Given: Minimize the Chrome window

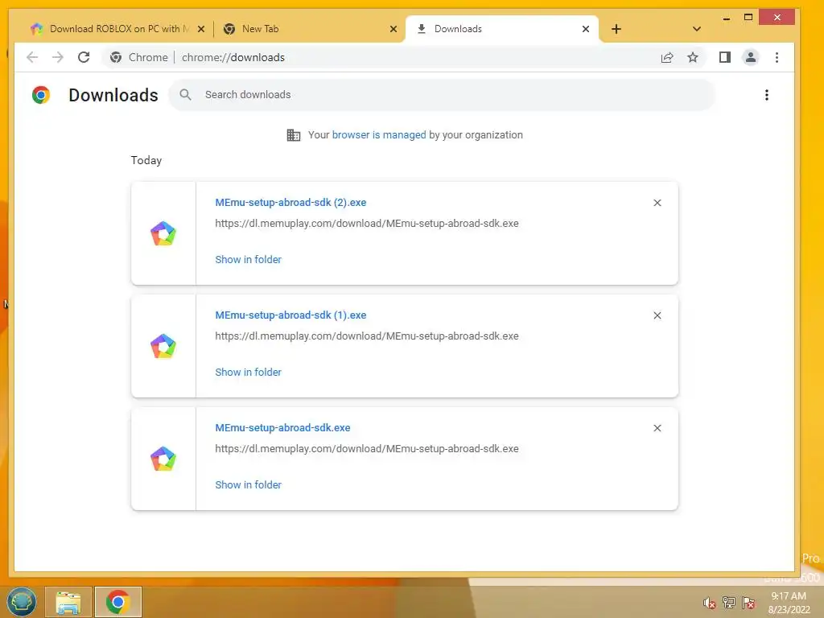Looking at the screenshot, I should point(727,18).
